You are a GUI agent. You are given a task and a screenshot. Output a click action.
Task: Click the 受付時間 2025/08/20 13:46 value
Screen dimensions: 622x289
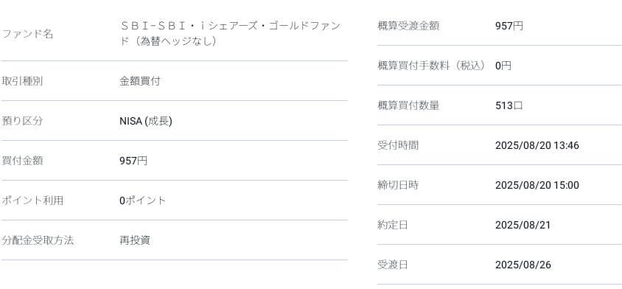pyautogui.click(x=537, y=145)
